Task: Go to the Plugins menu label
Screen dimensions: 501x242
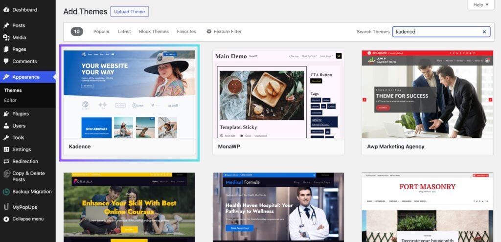Action: point(21,113)
